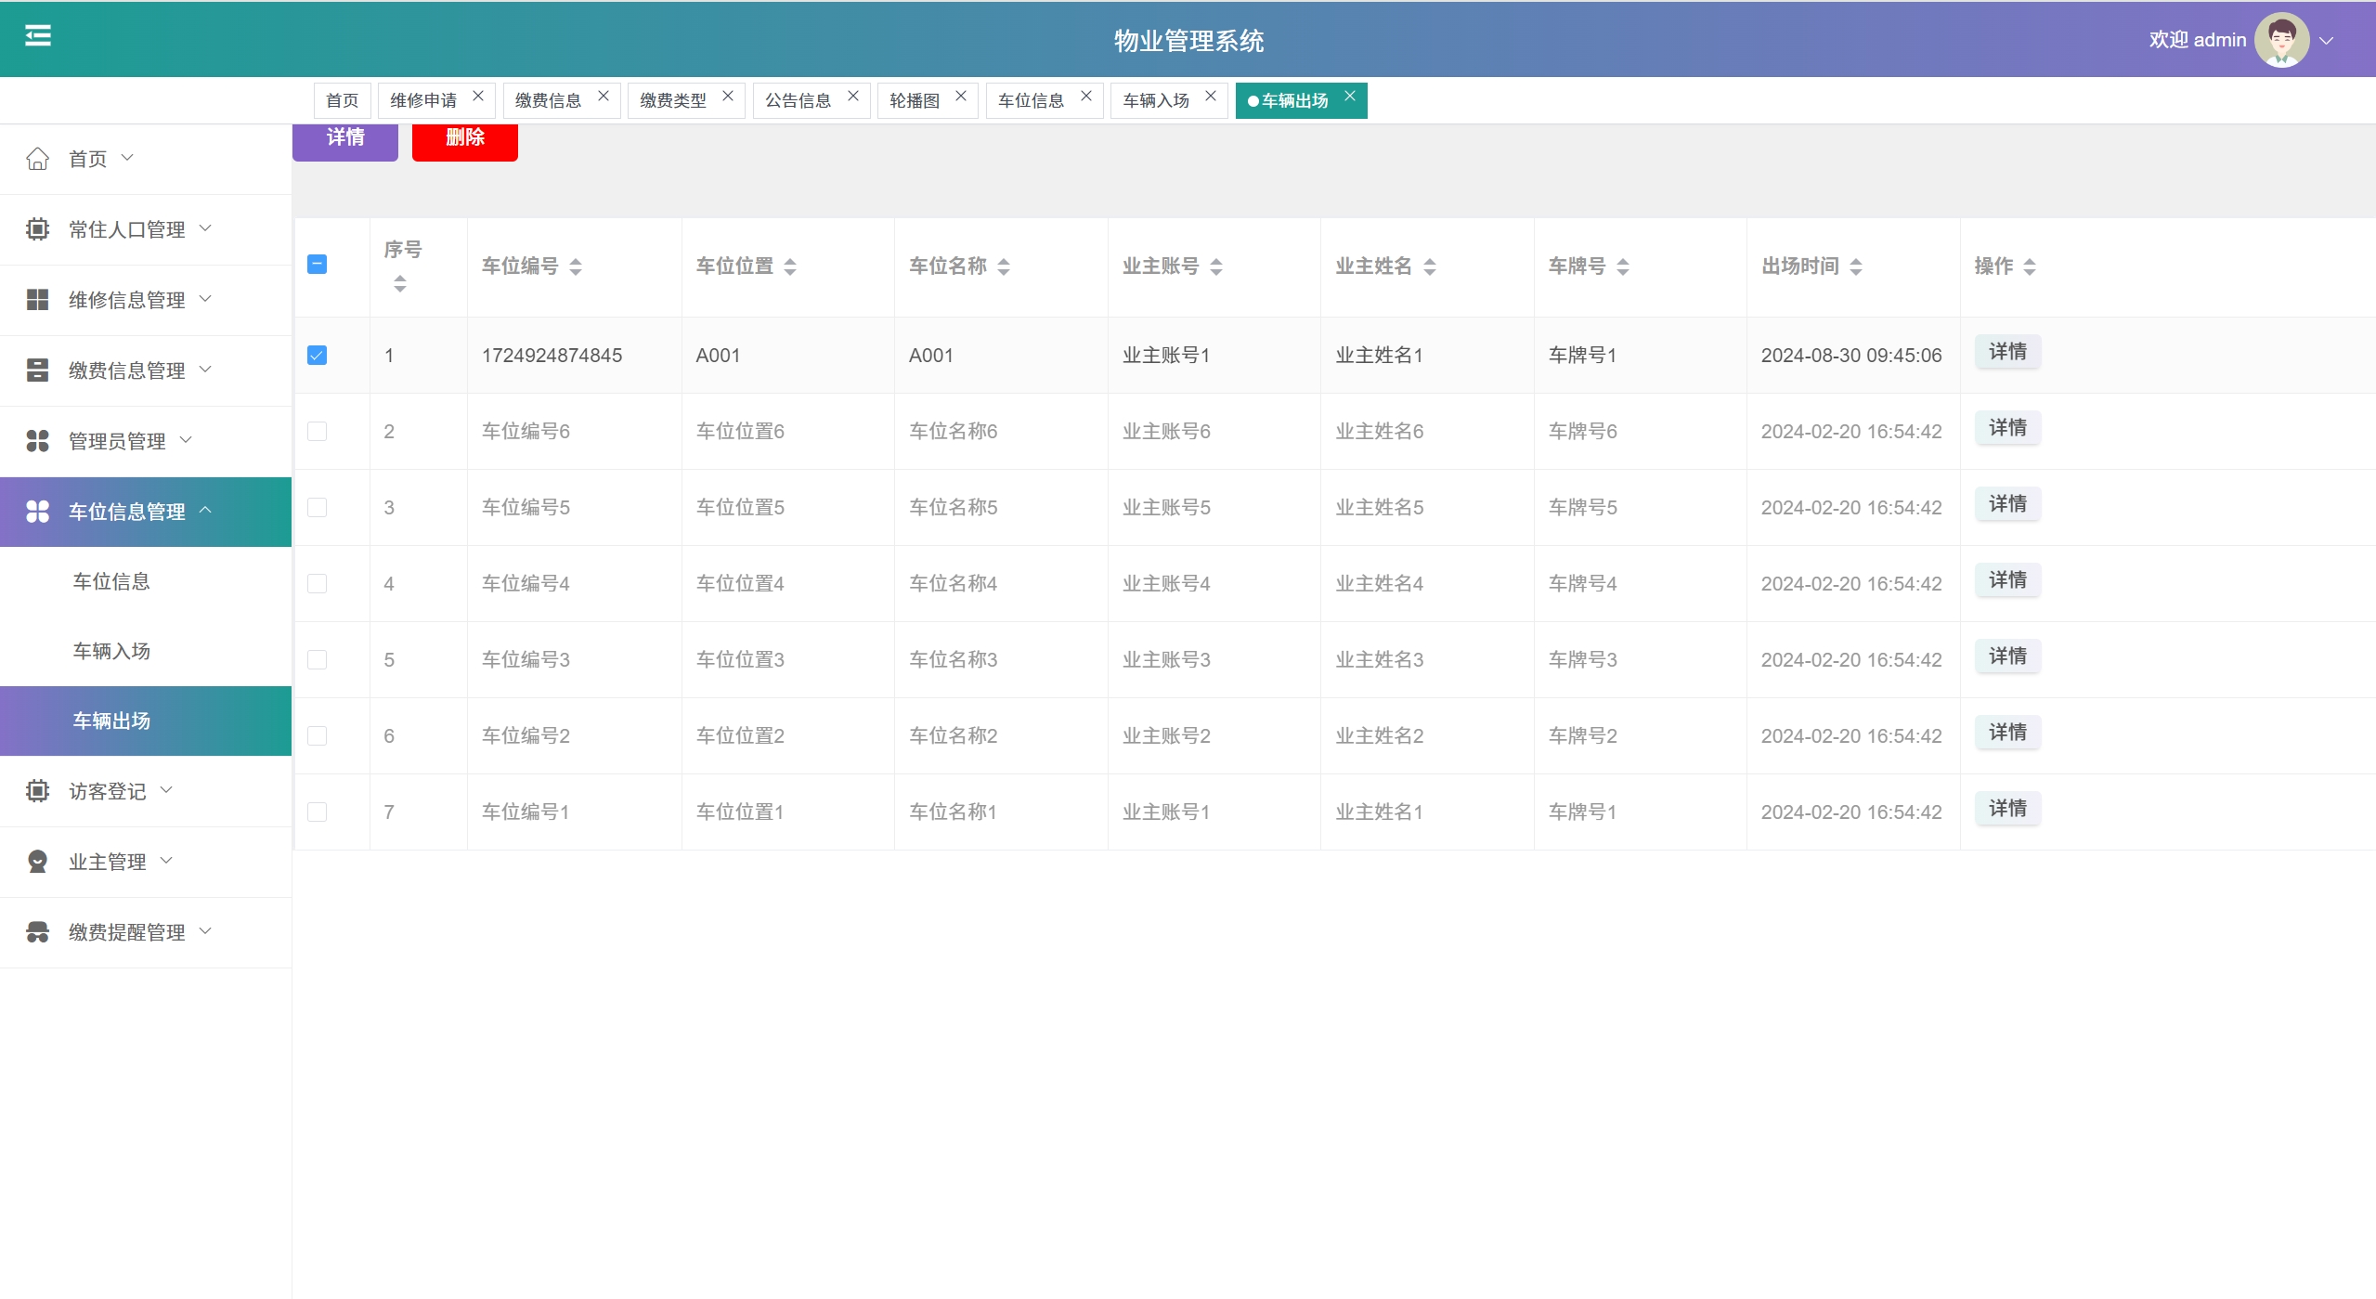Screen dimensions: 2376x1299
Task: Click the 车牌号6 table cell
Action: pos(1582,432)
